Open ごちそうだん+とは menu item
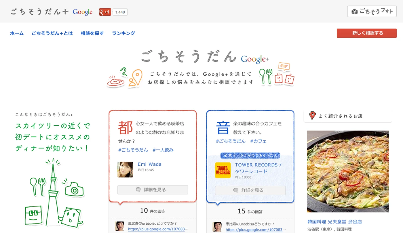The image size is (403, 233). click(x=52, y=33)
